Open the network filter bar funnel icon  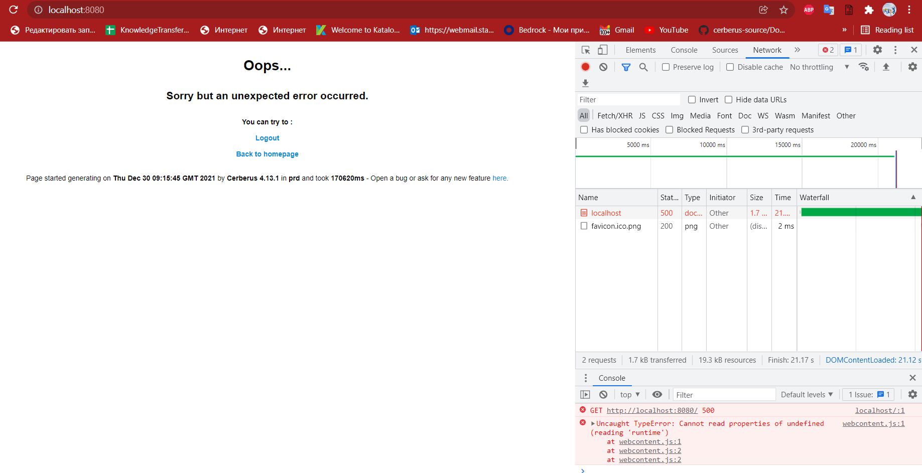tap(625, 67)
